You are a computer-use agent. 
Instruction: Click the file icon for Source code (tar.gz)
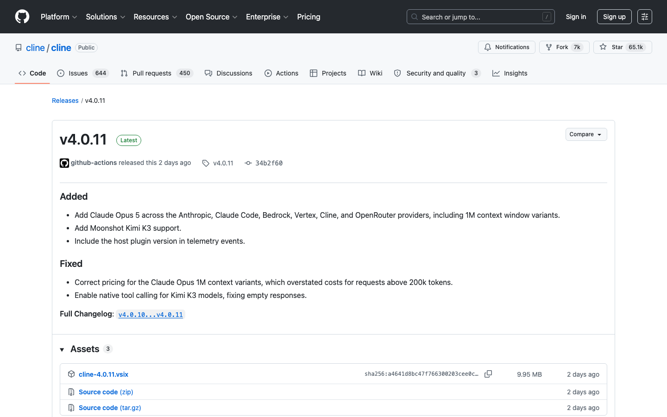pos(71,408)
